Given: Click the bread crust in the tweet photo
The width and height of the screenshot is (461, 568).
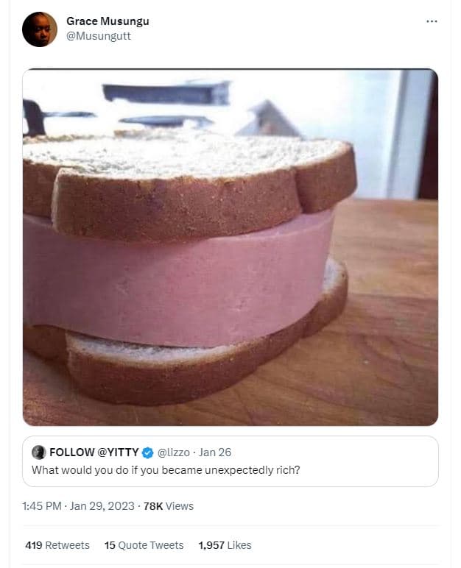Looking at the screenshot, I should [x=174, y=207].
